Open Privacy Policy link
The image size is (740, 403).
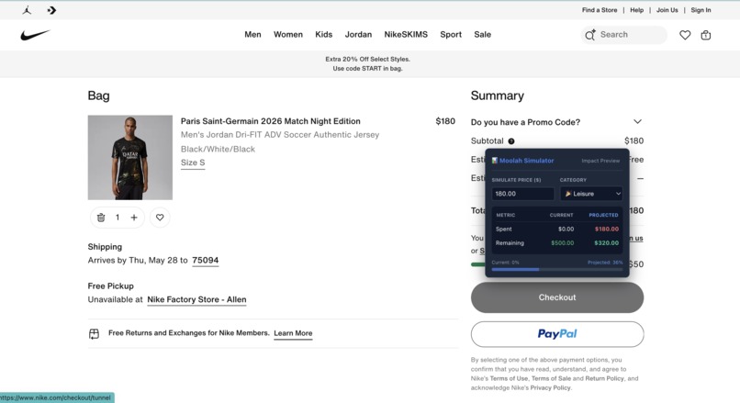click(x=550, y=388)
